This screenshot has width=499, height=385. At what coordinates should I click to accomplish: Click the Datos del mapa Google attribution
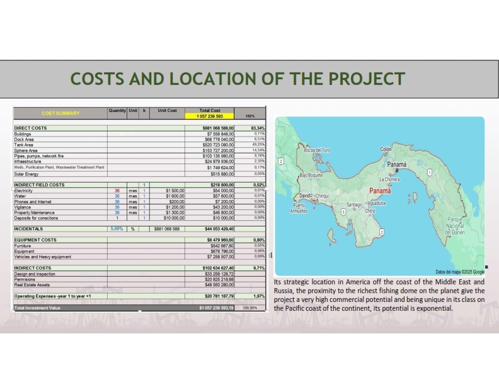[459, 271]
